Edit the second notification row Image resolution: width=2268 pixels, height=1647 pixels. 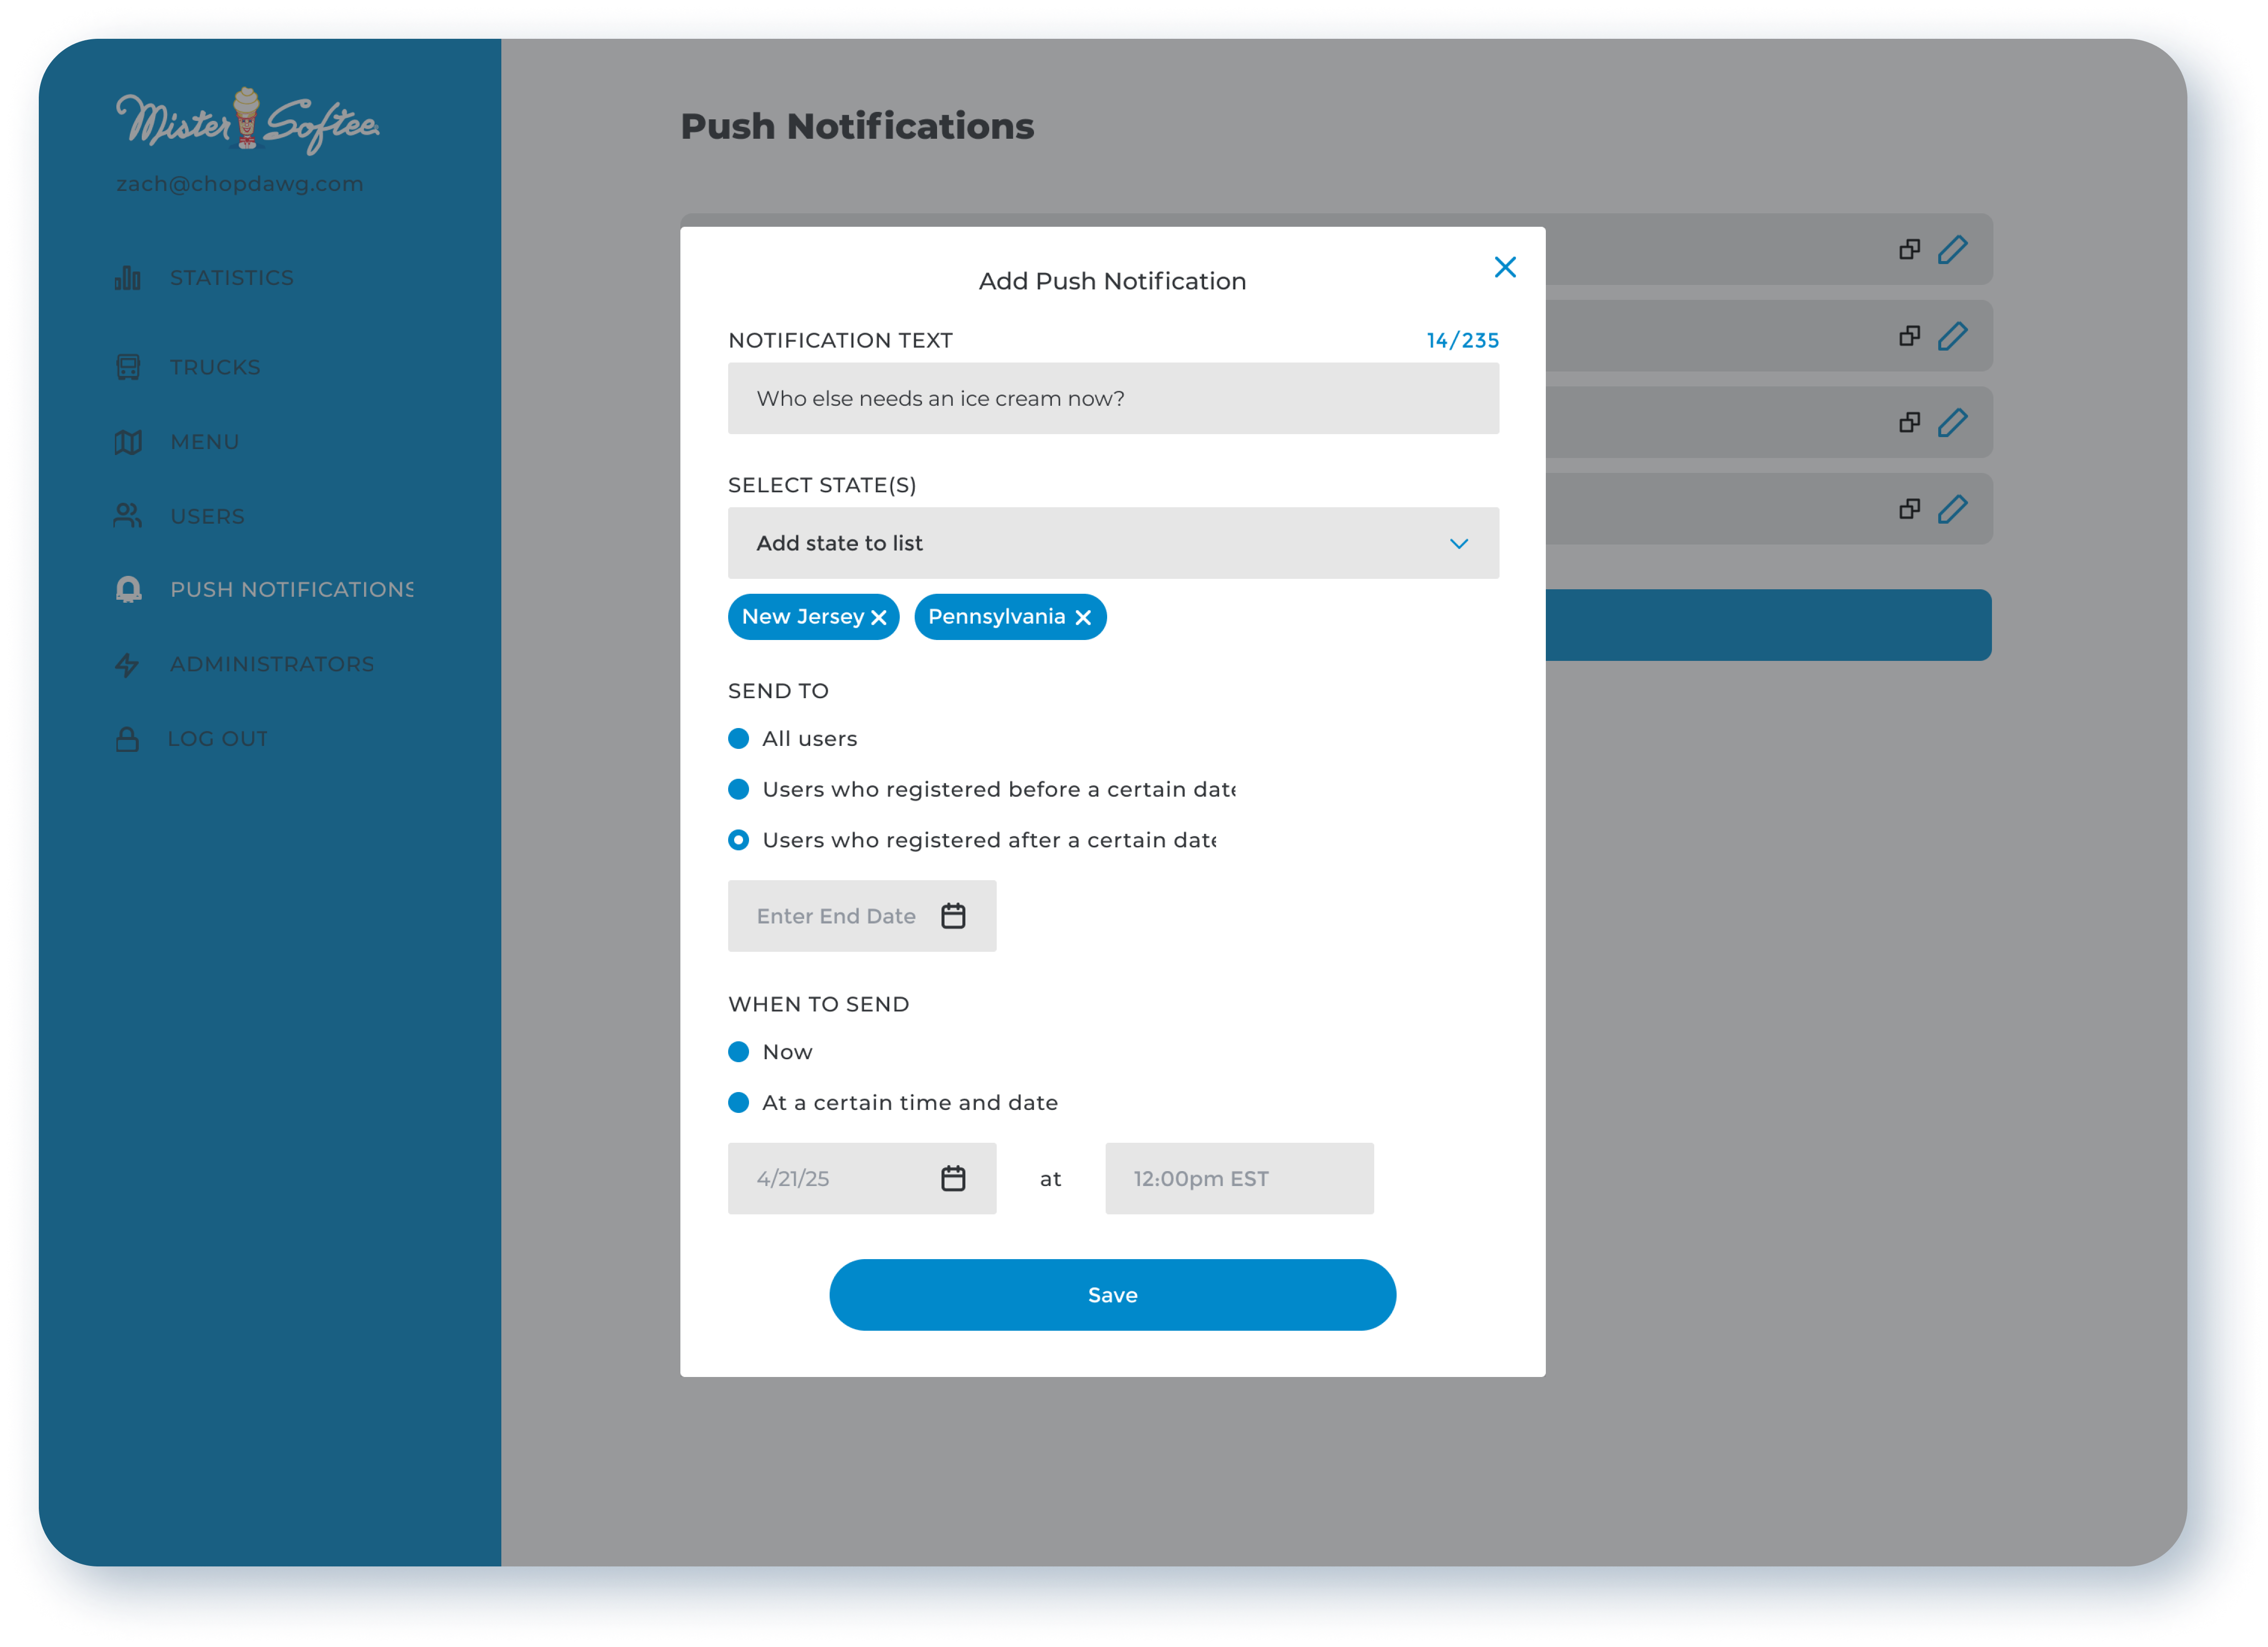point(1952,336)
